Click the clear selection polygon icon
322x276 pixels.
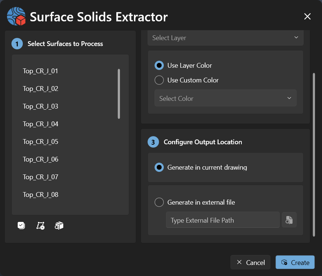tap(40, 226)
